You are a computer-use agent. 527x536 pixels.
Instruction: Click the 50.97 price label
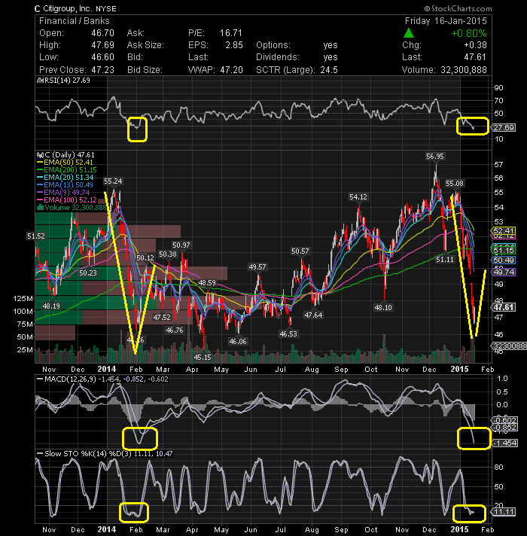pyautogui.click(x=181, y=245)
